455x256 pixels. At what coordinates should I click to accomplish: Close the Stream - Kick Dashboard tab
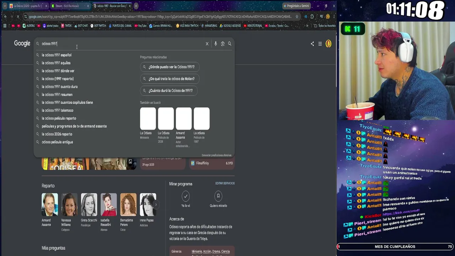click(x=88, y=6)
